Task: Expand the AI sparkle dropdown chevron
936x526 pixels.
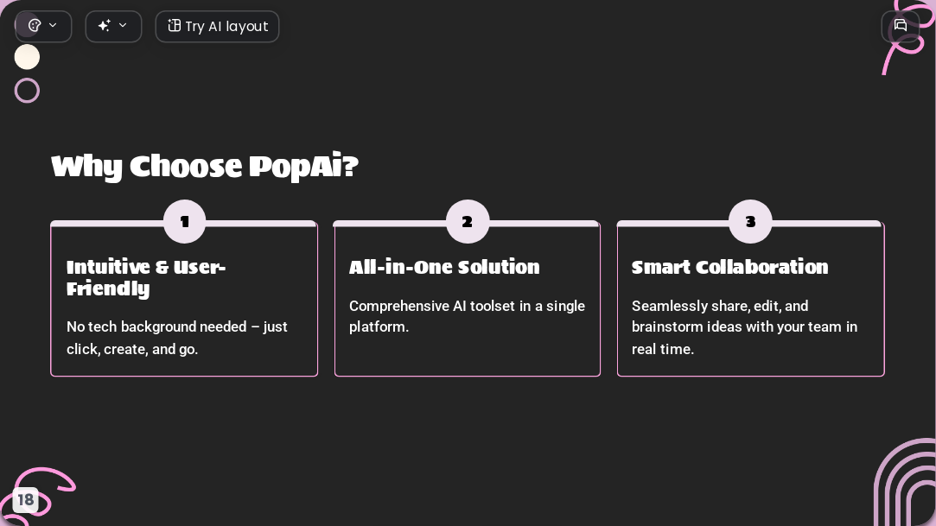Action: click(x=123, y=25)
